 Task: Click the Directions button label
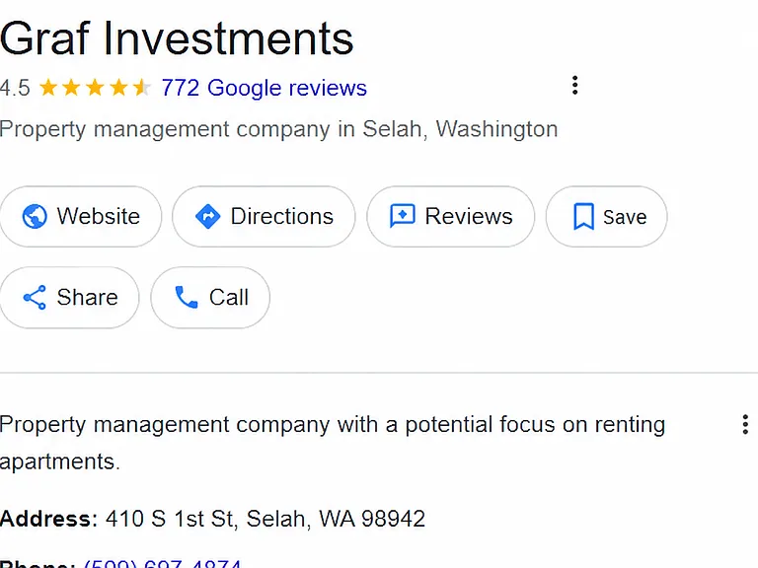(x=282, y=216)
